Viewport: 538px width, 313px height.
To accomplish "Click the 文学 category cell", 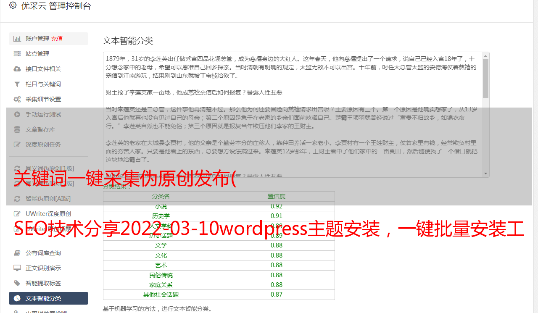I will pos(161,245).
